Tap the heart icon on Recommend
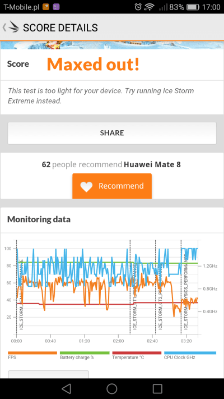The height and width of the screenshot is (399, 224). pyautogui.click(x=87, y=186)
